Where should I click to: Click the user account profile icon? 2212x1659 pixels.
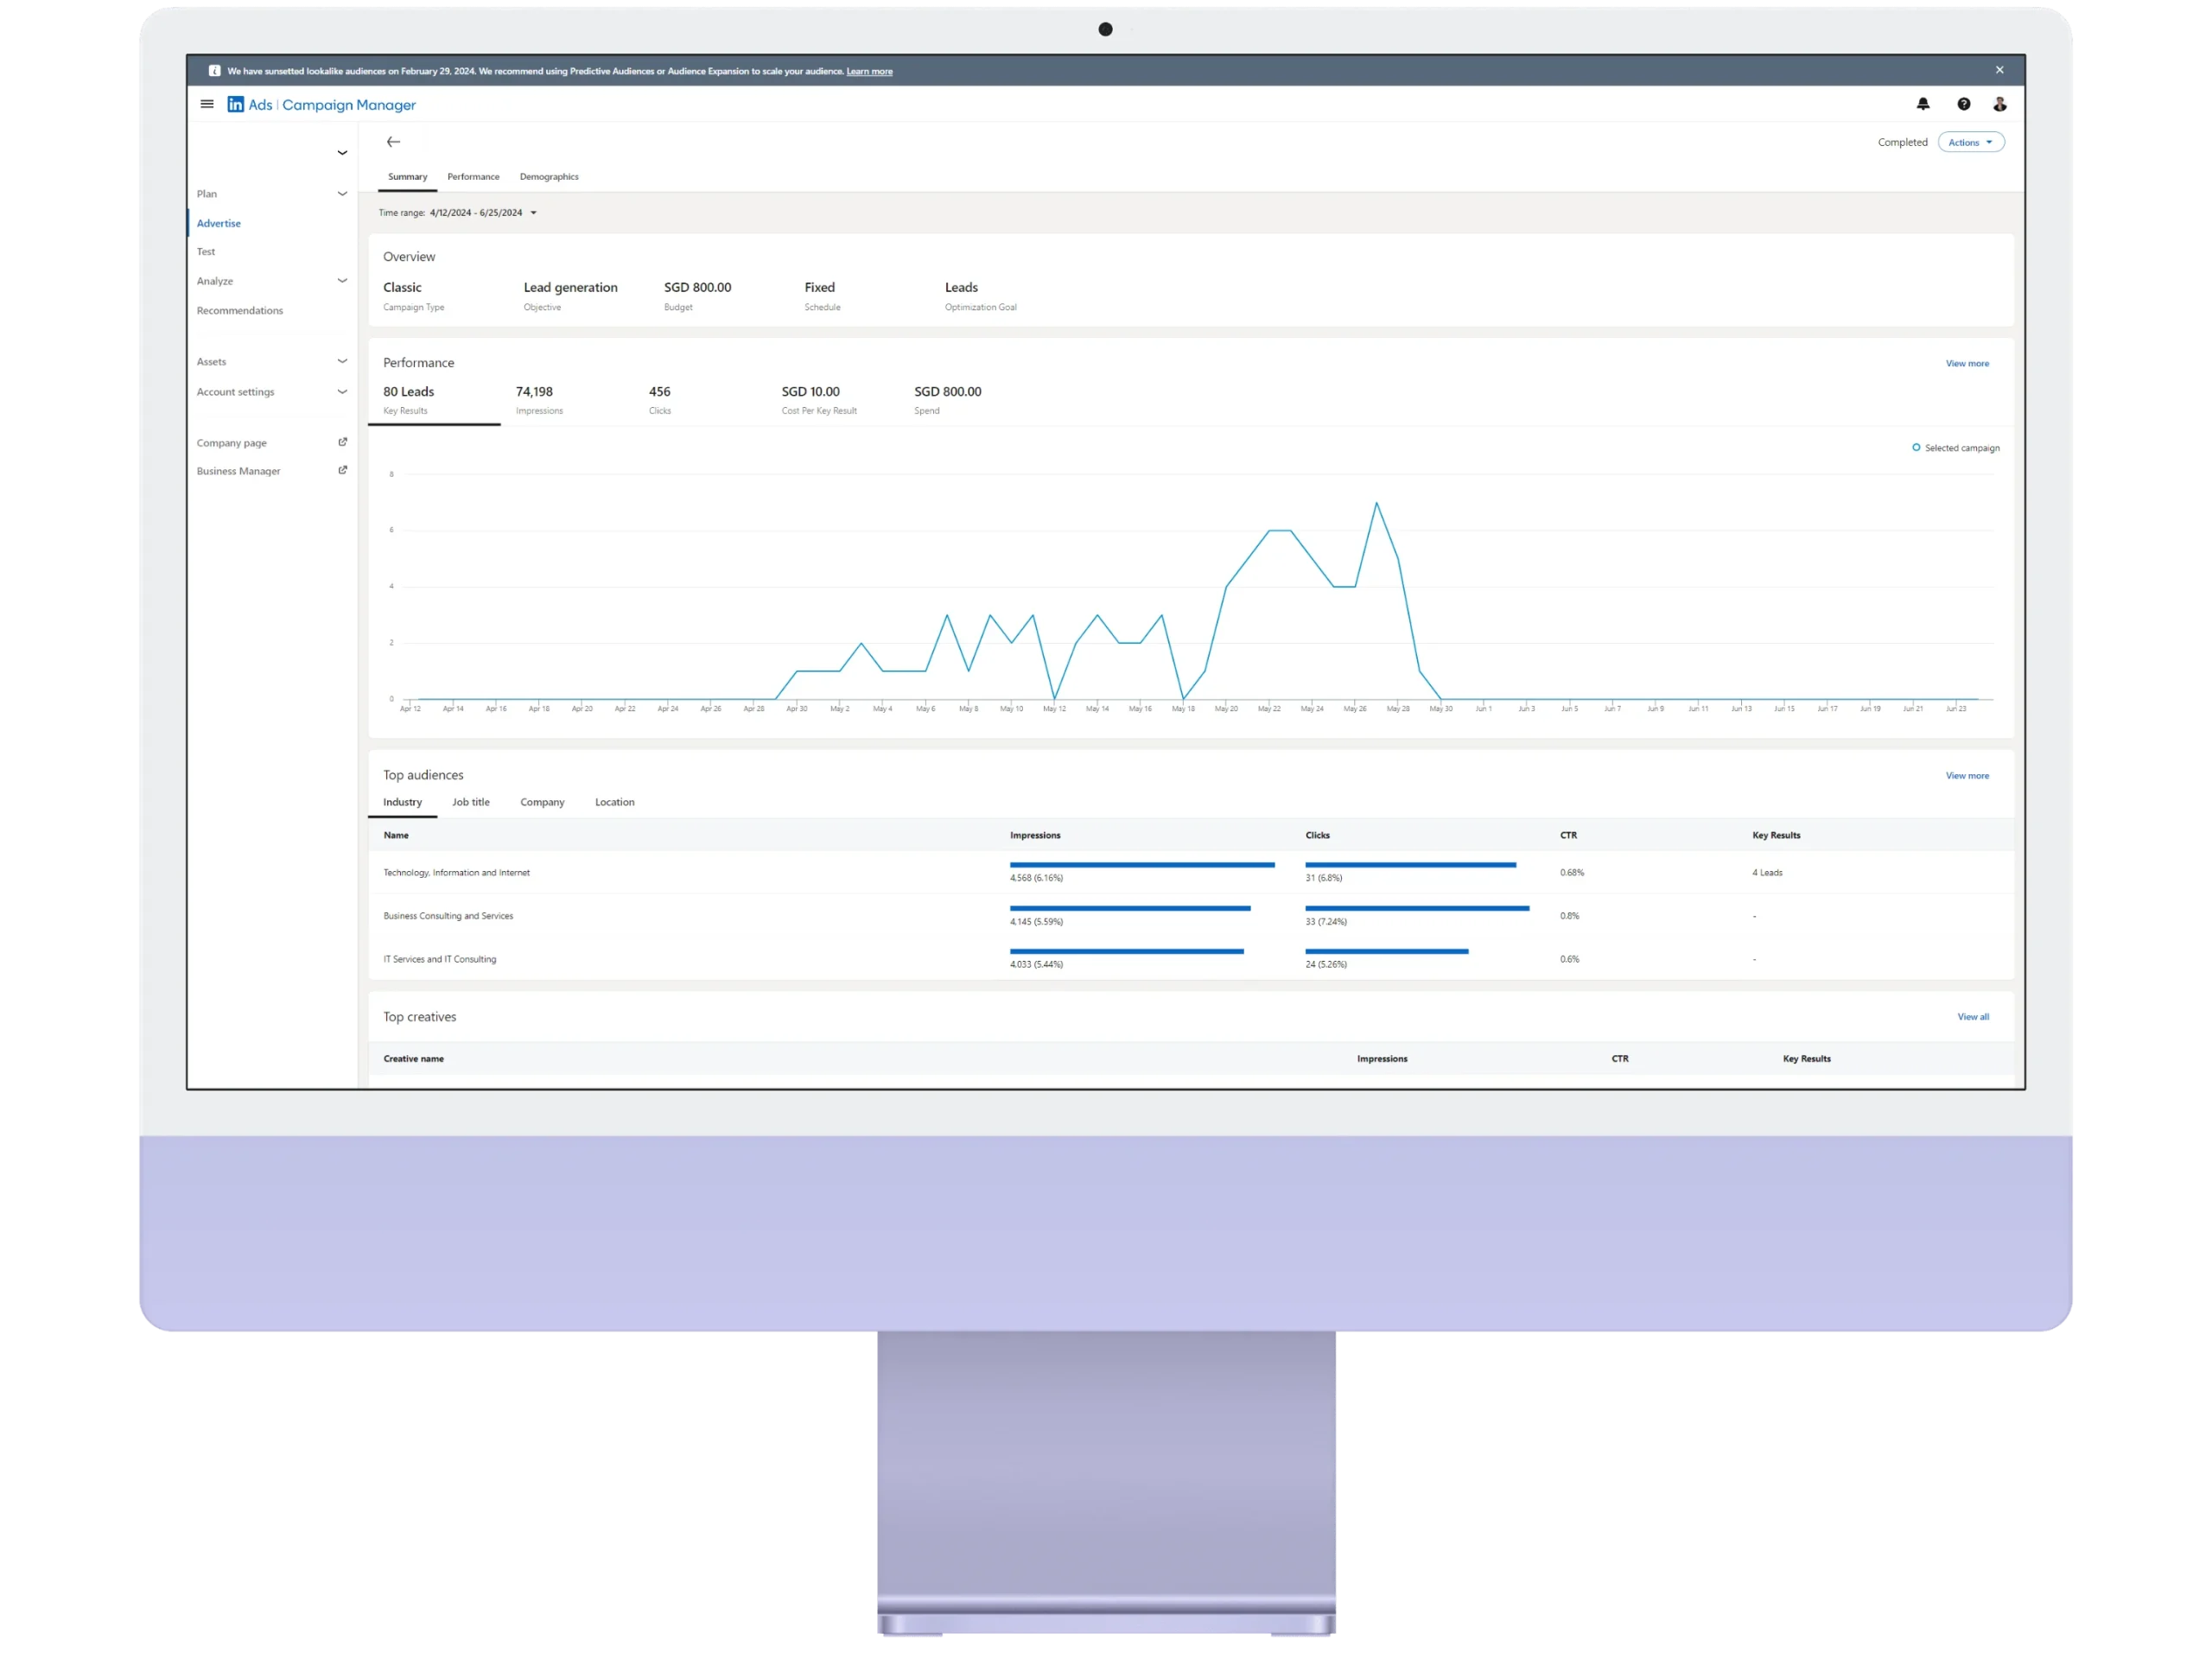1999,105
